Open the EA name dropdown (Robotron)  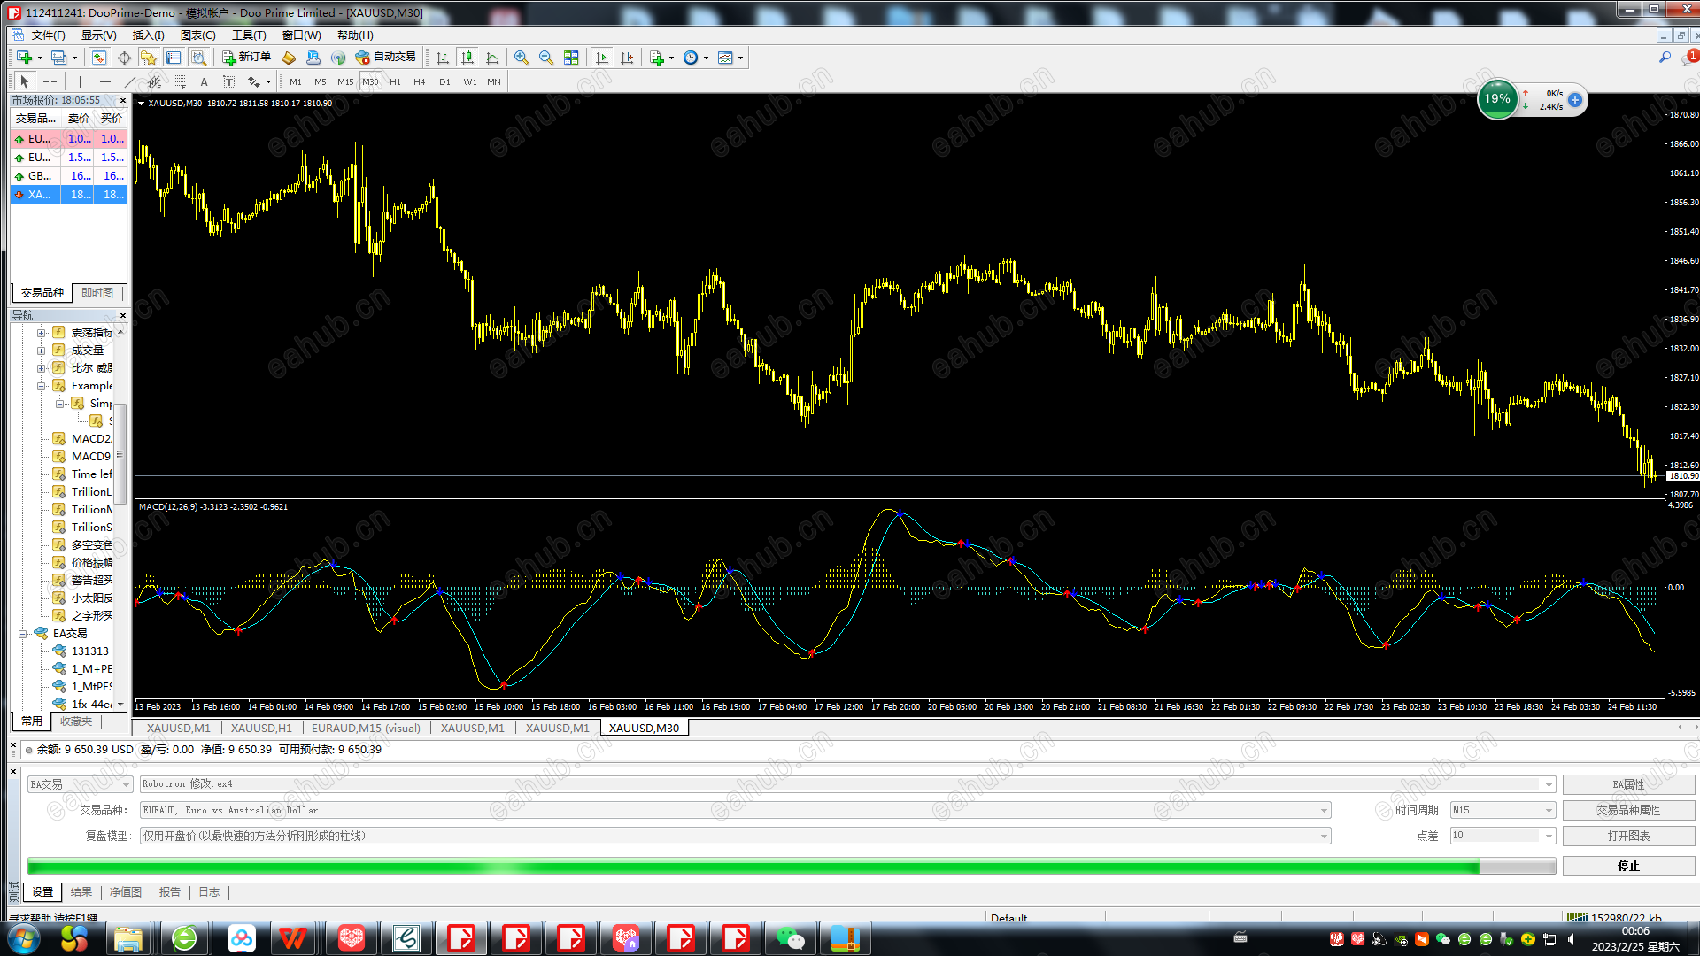coord(1548,784)
